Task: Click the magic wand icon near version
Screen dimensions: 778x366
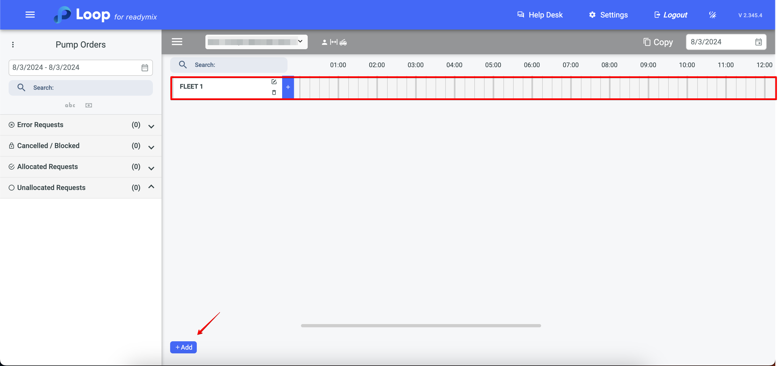Action: point(713,15)
